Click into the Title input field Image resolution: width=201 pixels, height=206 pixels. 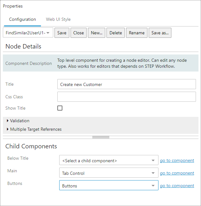pyautogui.click(x=127, y=84)
